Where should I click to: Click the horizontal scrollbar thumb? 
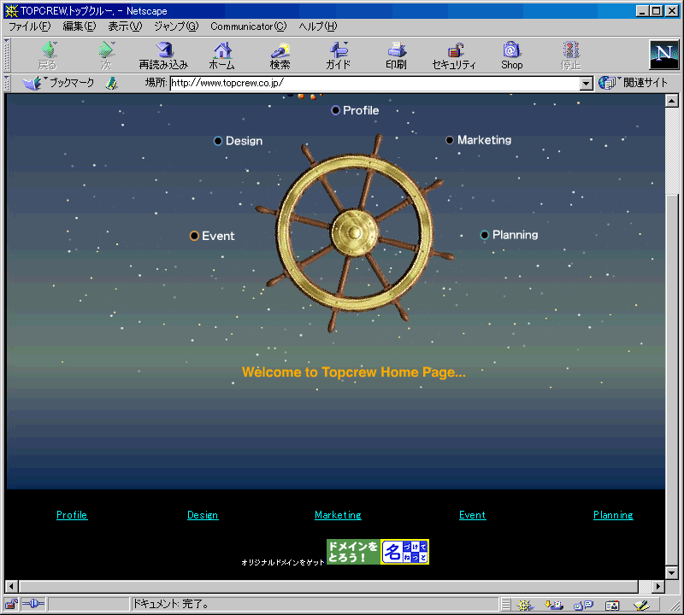pos(329,586)
